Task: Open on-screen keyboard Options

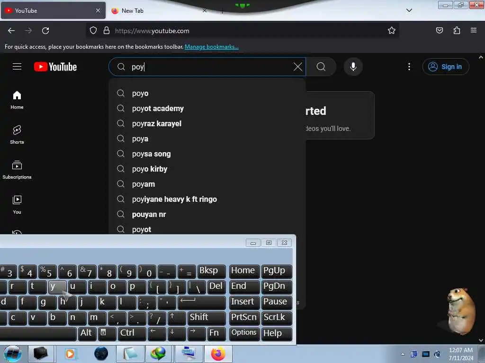Action: (244, 334)
